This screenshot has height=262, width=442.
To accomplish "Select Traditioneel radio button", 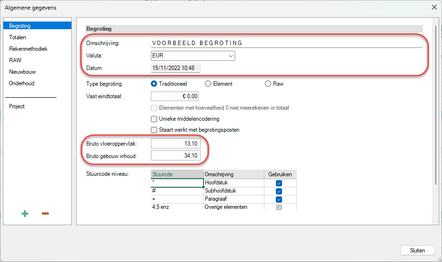I will [x=154, y=84].
